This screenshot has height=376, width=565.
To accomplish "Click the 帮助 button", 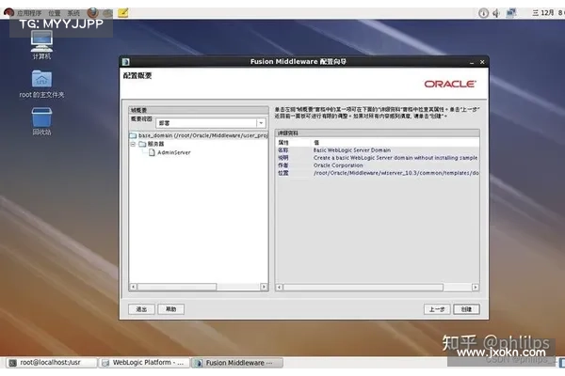I will (170, 309).
